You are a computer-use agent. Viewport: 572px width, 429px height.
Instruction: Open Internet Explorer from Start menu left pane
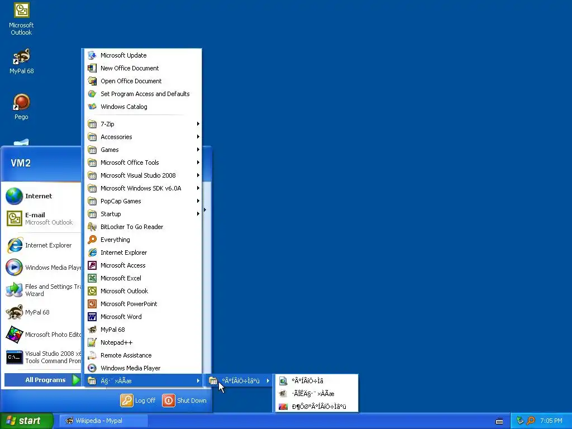(42, 245)
